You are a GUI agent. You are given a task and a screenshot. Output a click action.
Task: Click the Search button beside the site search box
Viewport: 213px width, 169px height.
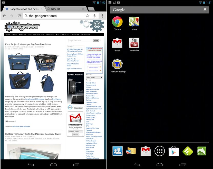(96, 41)
